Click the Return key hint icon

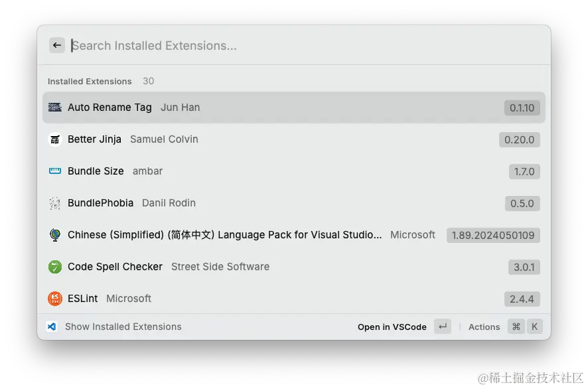click(x=443, y=327)
